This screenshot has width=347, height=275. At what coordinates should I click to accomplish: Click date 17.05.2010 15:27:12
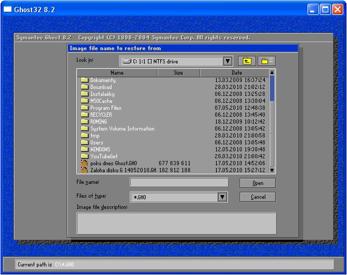pos(240,170)
